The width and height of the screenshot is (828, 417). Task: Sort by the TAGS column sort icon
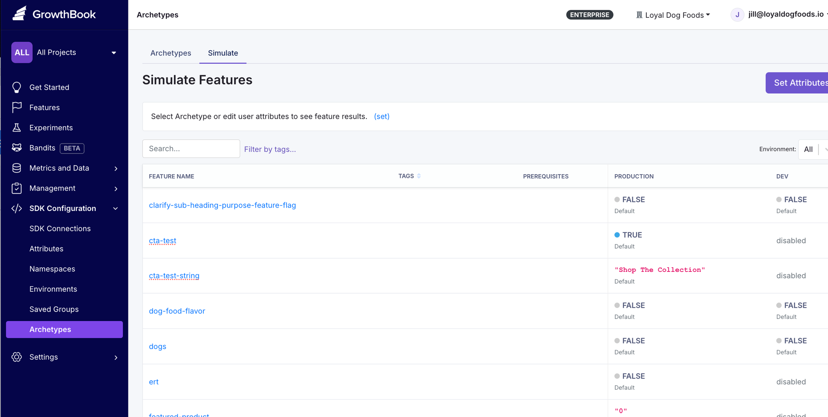coord(419,176)
